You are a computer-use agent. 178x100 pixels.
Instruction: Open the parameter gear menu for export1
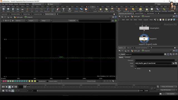tap(165, 54)
